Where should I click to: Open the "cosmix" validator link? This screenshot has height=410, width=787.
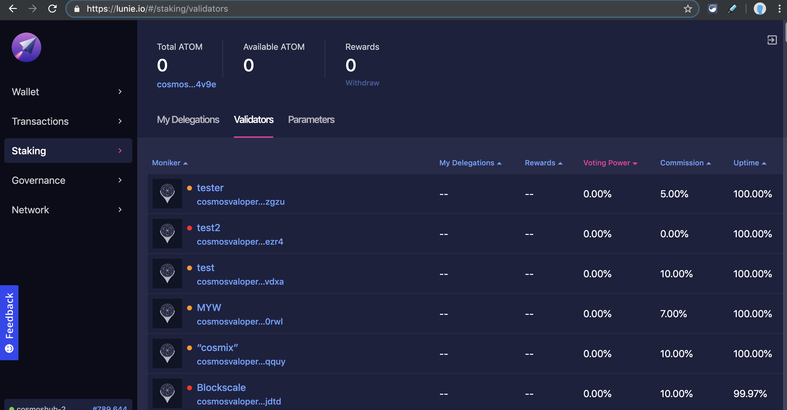pos(218,347)
